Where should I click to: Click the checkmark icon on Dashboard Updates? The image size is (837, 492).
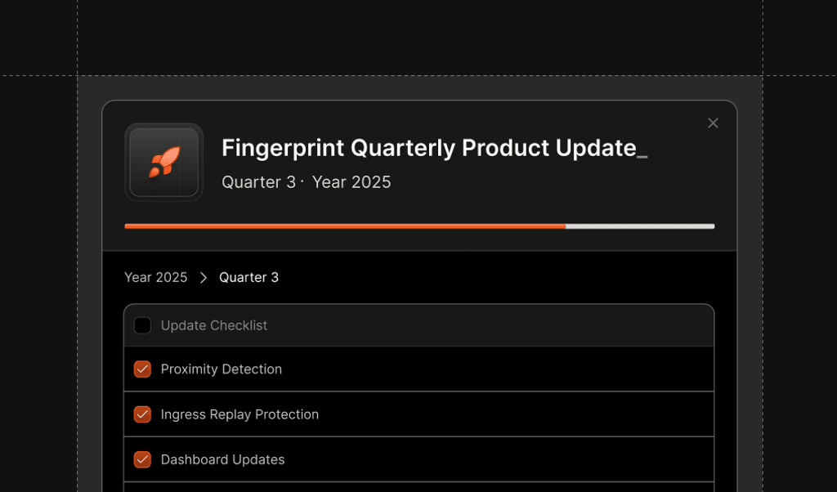pos(142,459)
